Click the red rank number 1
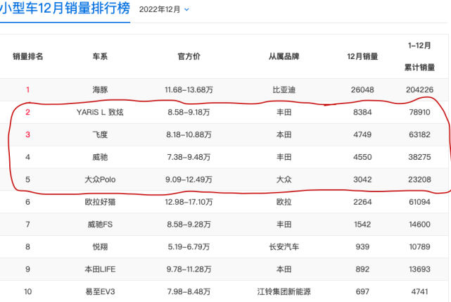This screenshot has width=451, height=302. (28, 90)
